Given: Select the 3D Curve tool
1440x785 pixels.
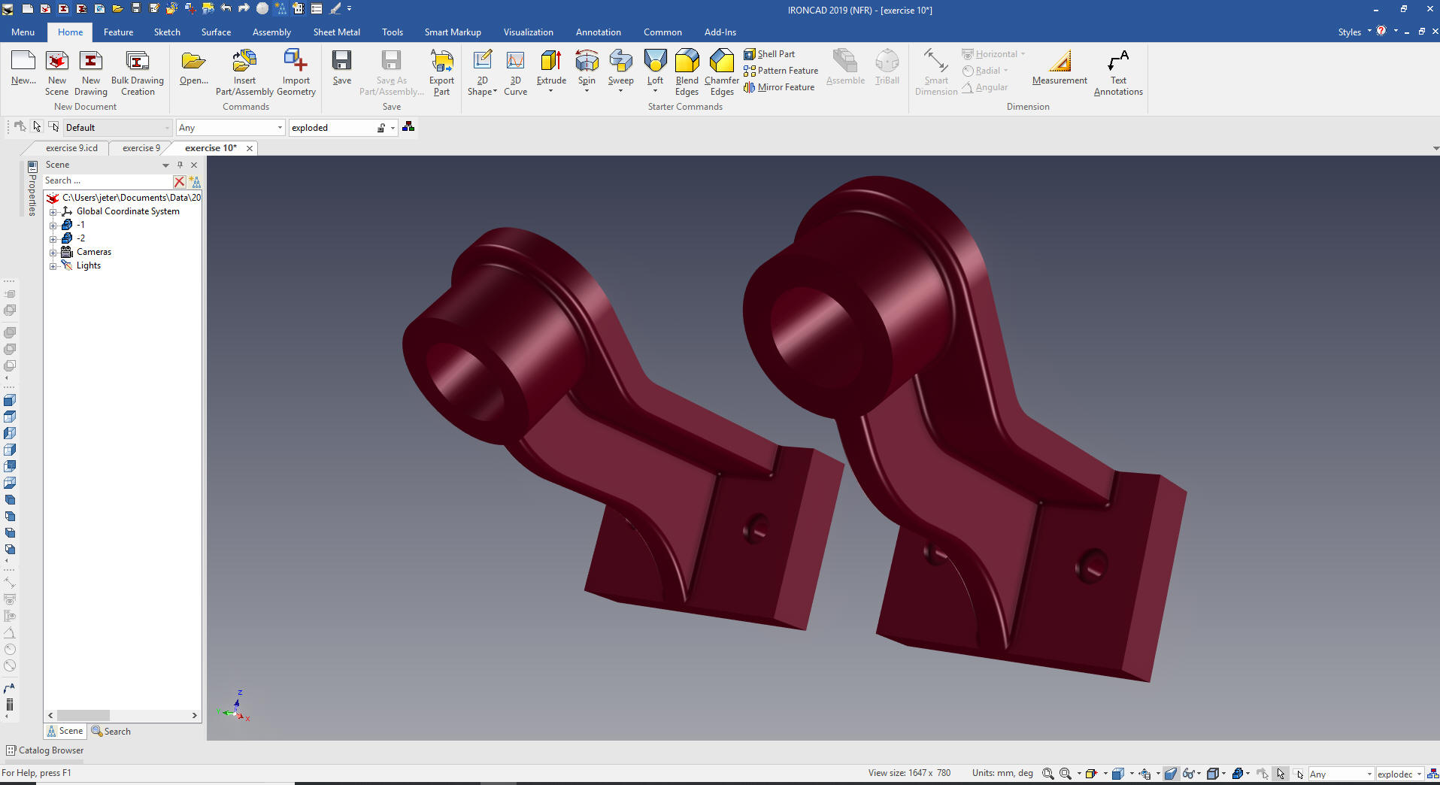Looking at the screenshot, I should tap(515, 72).
